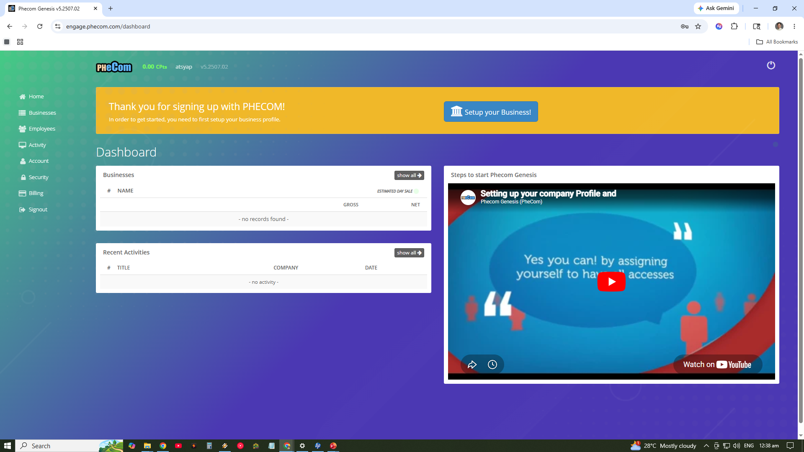Screen dimensions: 804x452
Task: Select Activity in the sidebar
Action: [32, 145]
